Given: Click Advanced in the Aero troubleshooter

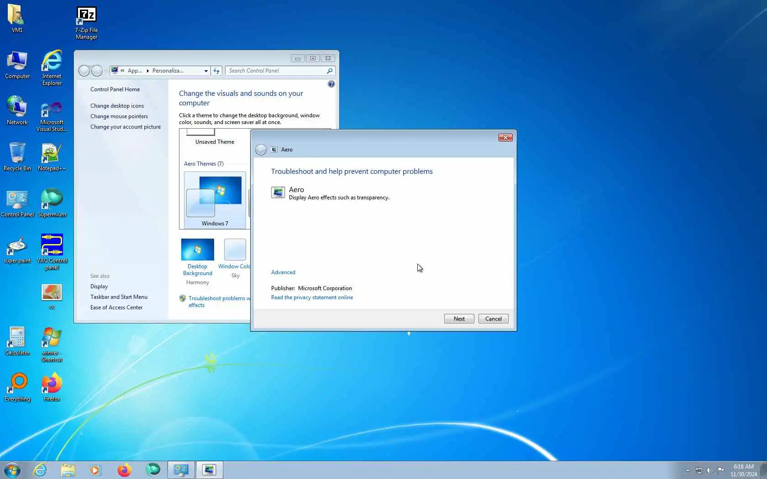Looking at the screenshot, I should pos(283,272).
